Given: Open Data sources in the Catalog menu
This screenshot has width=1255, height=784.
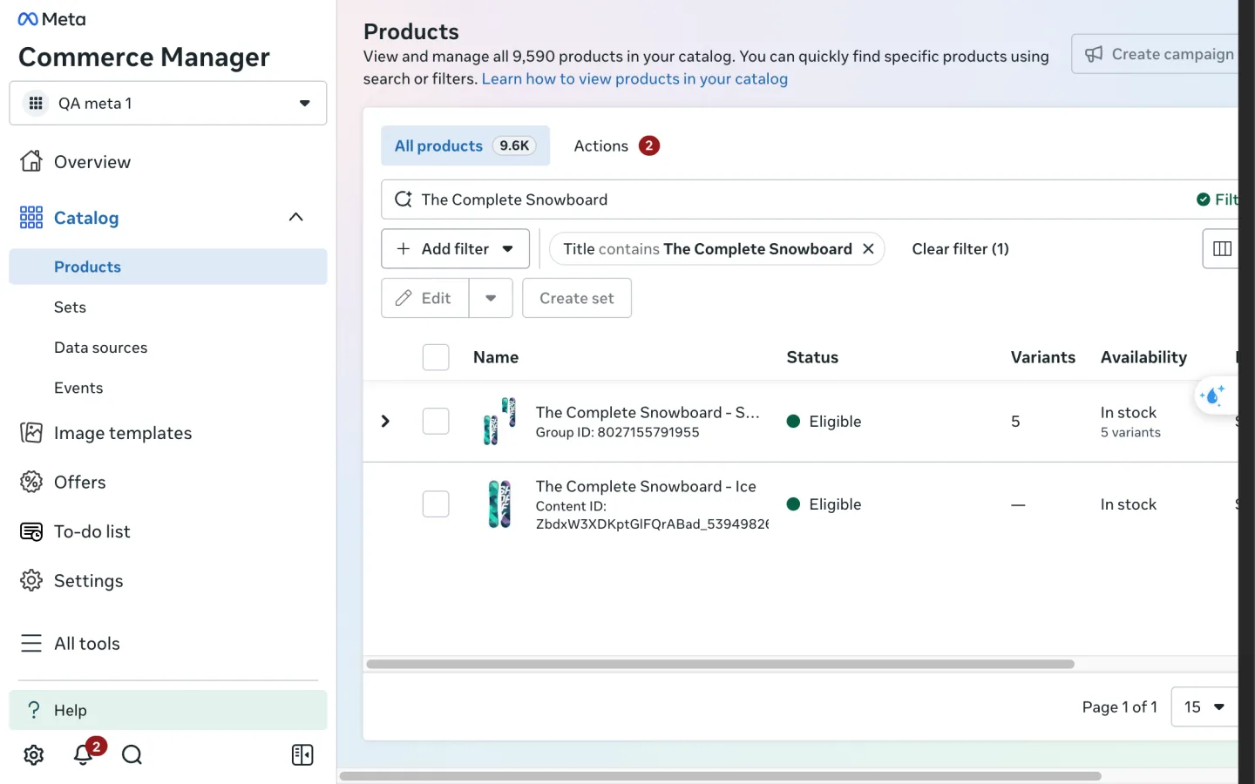Looking at the screenshot, I should pyautogui.click(x=168, y=348).
